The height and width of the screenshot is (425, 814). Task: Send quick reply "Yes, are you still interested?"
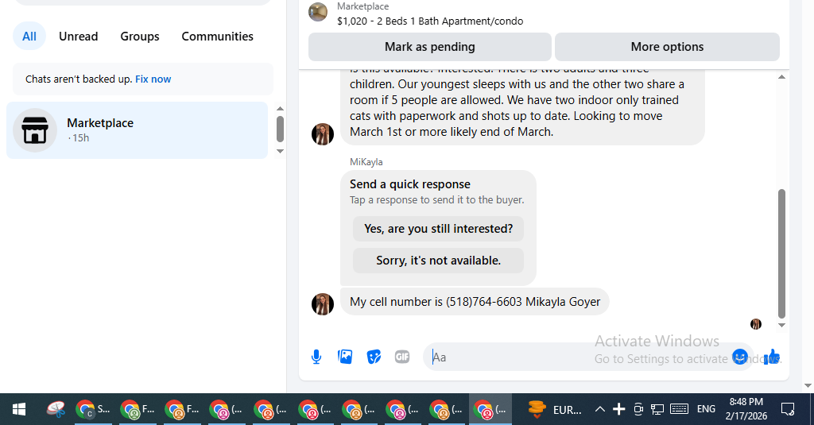point(438,229)
